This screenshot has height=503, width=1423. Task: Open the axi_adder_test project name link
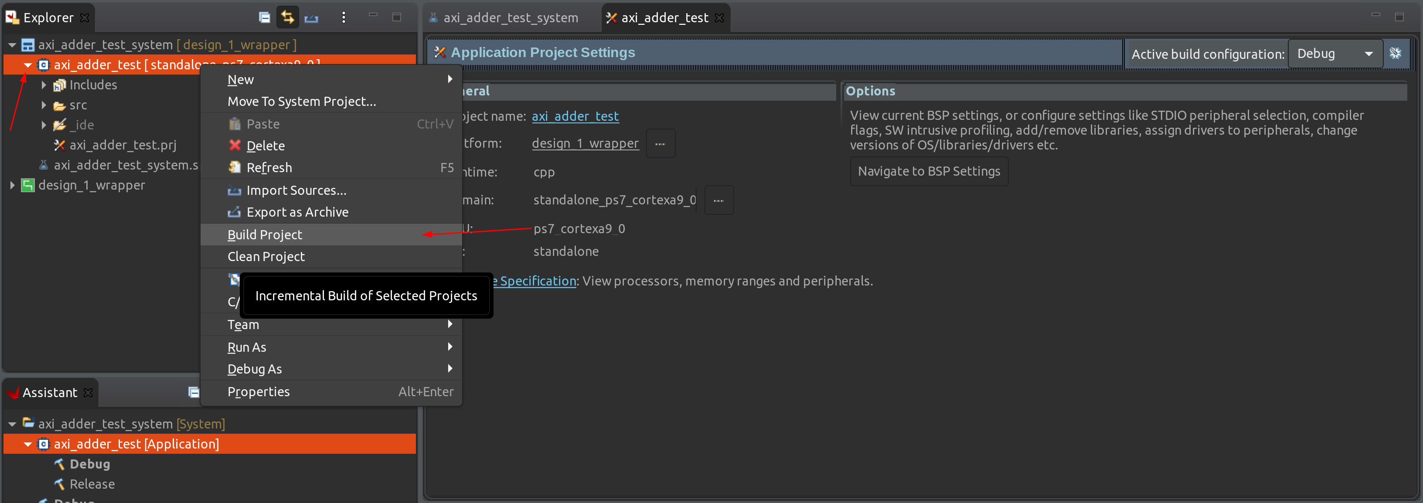pyautogui.click(x=575, y=116)
